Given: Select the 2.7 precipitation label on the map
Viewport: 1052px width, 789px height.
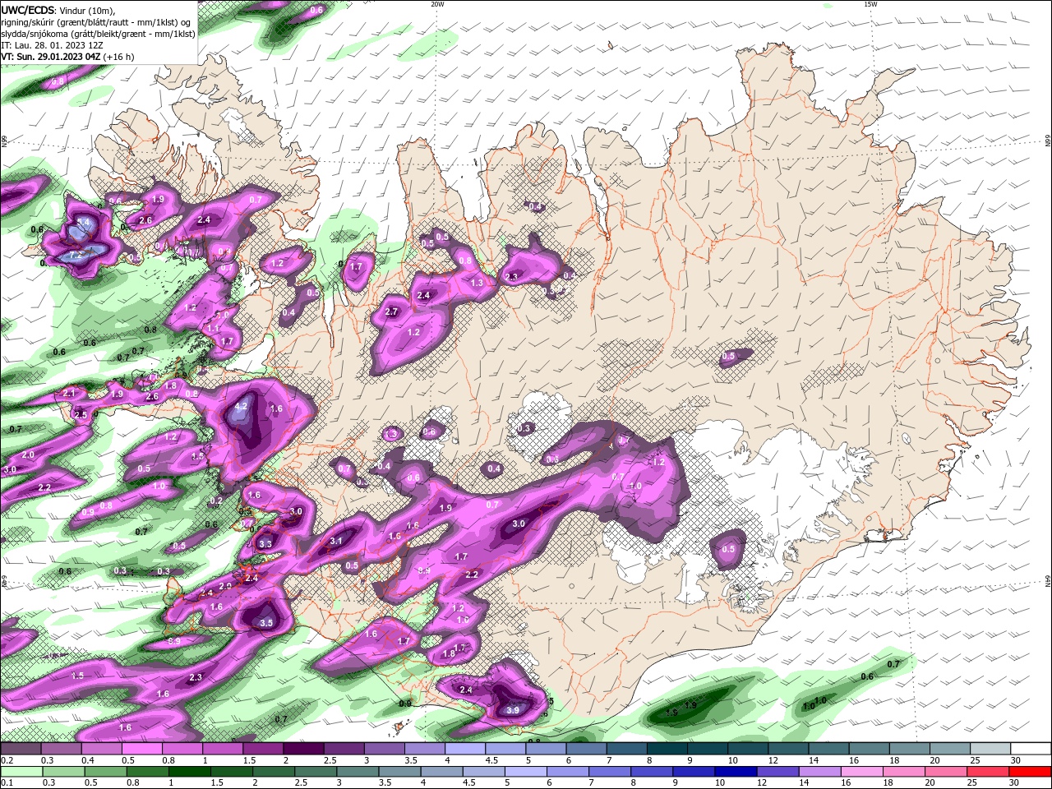Looking at the screenshot, I should pyautogui.click(x=391, y=311).
